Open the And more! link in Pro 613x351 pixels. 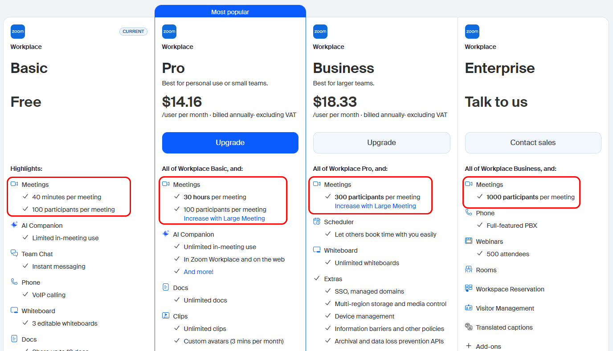click(x=199, y=272)
